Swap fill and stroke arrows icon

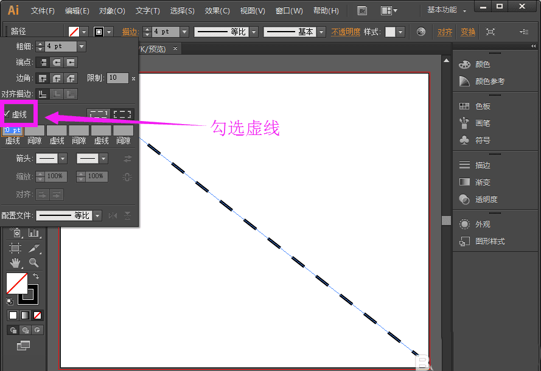[x=36, y=276]
